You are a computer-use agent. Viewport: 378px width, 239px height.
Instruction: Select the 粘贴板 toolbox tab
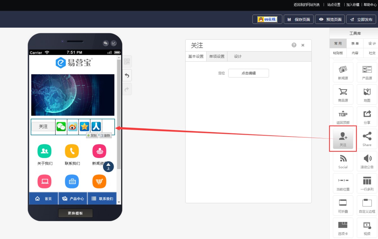coord(338,53)
